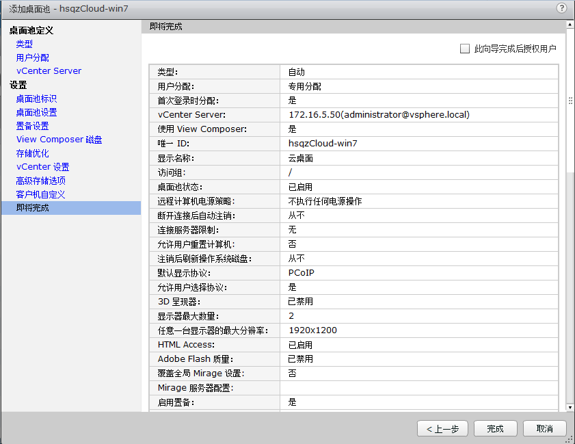Click the 覆盖全局 Mirage 设置 row label
This screenshot has width=575, height=444.
point(201,373)
